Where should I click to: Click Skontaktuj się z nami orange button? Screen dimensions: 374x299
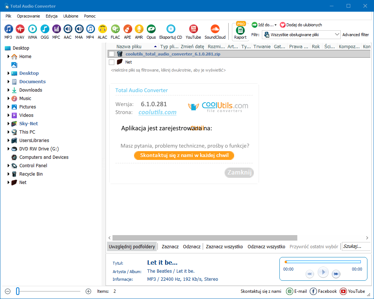coord(184,156)
